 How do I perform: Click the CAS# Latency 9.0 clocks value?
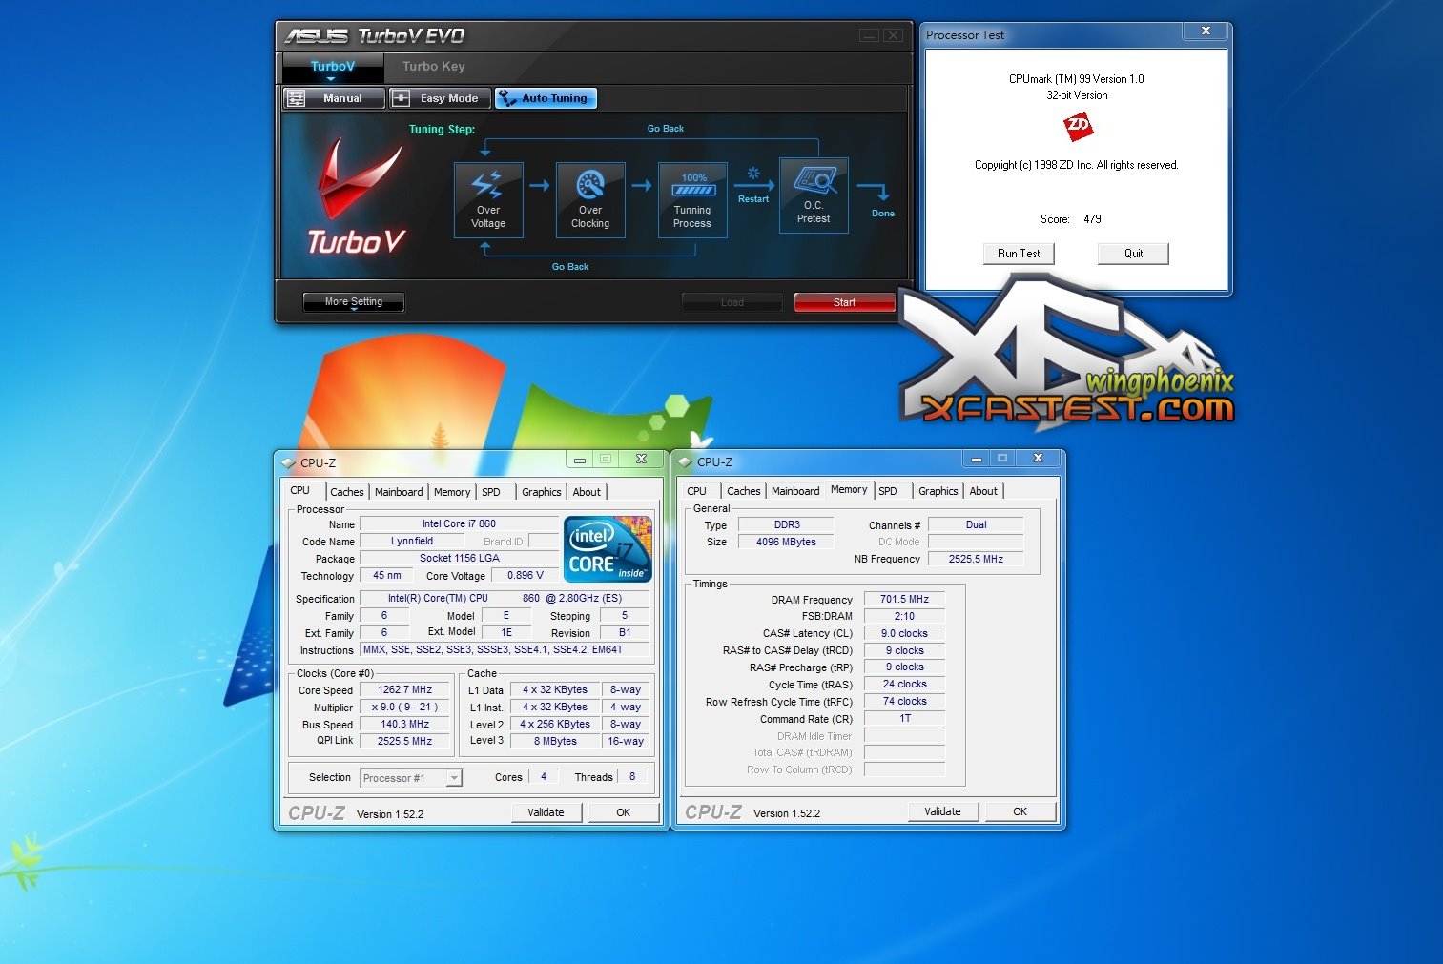point(904,634)
